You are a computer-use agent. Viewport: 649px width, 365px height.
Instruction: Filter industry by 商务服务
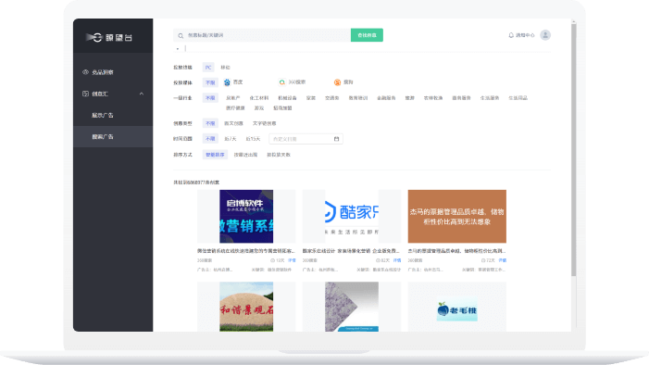pos(461,98)
